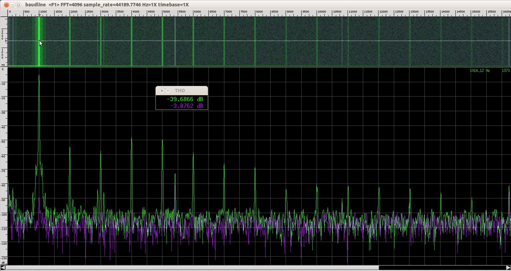The width and height of the screenshot is (511, 271).
Task: Click the -120 label on dB axis
Action: click(4, 244)
